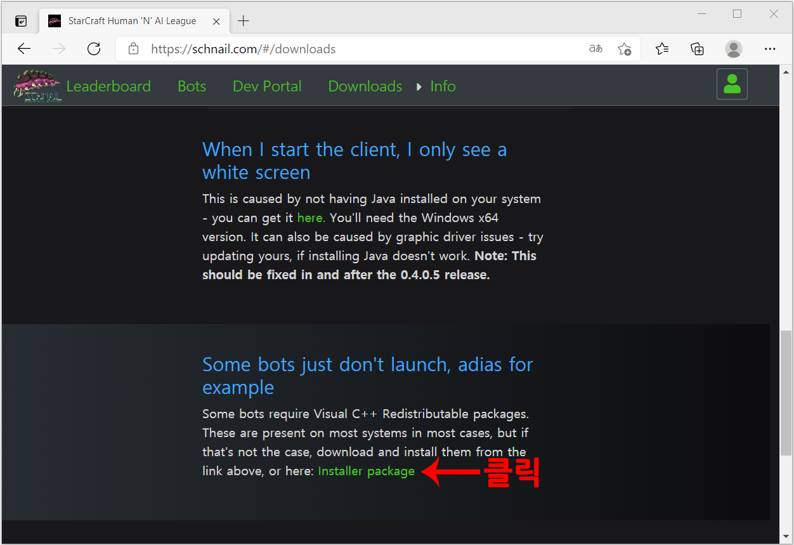Screen dimensions: 794x545
Task: Minimize the browser window
Action: 701,14
